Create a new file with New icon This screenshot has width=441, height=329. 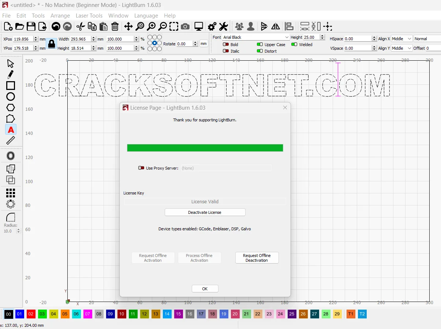click(8, 26)
